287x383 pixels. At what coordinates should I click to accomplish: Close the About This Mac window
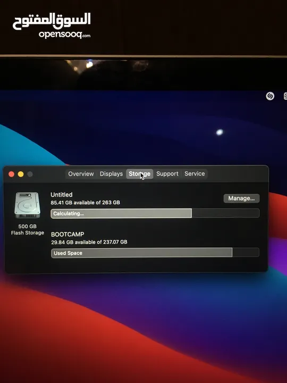[x=11, y=174]
